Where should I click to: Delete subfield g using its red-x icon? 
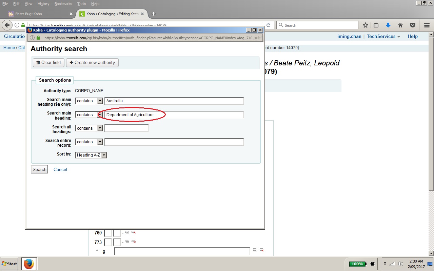(x=262, y=250)
